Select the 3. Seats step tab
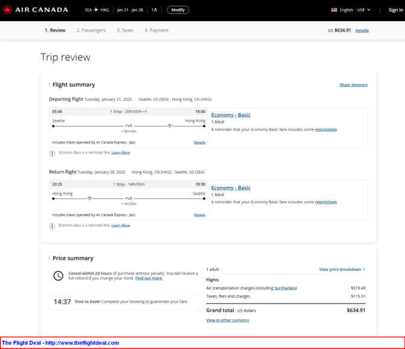Viewport: 405px width, 349px height. pyautogui.click(x=125, y=30)
